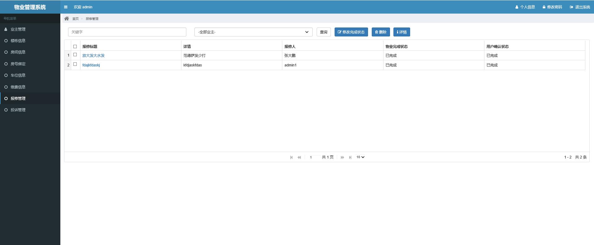Go to previous page icon
Viewport: 594px width, 245px height.
tap(299, 157)
